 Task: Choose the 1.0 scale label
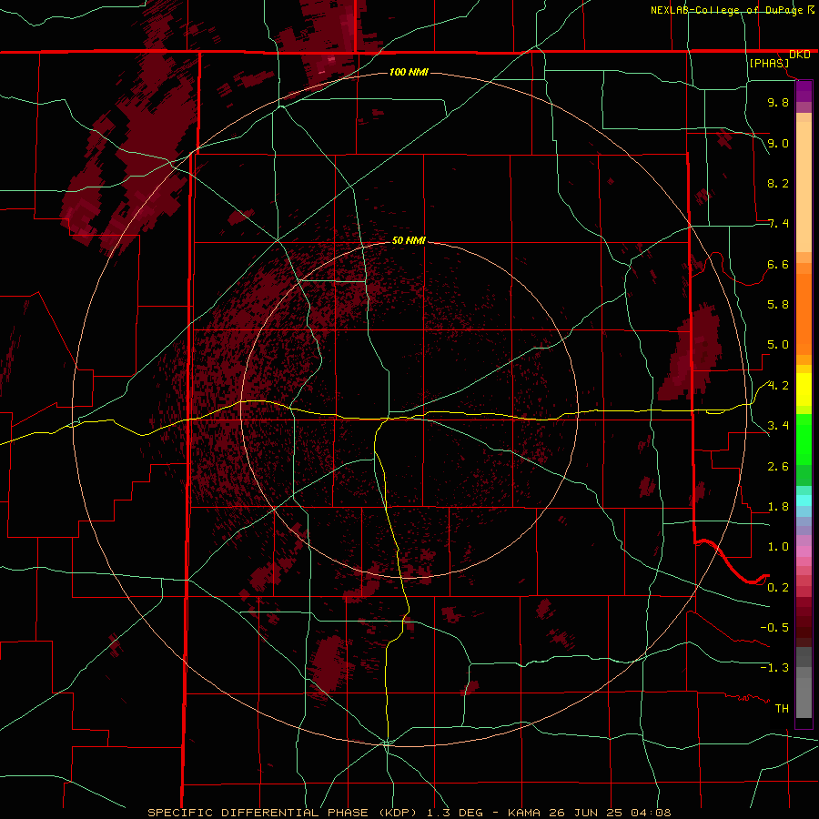tap(778, 547)
